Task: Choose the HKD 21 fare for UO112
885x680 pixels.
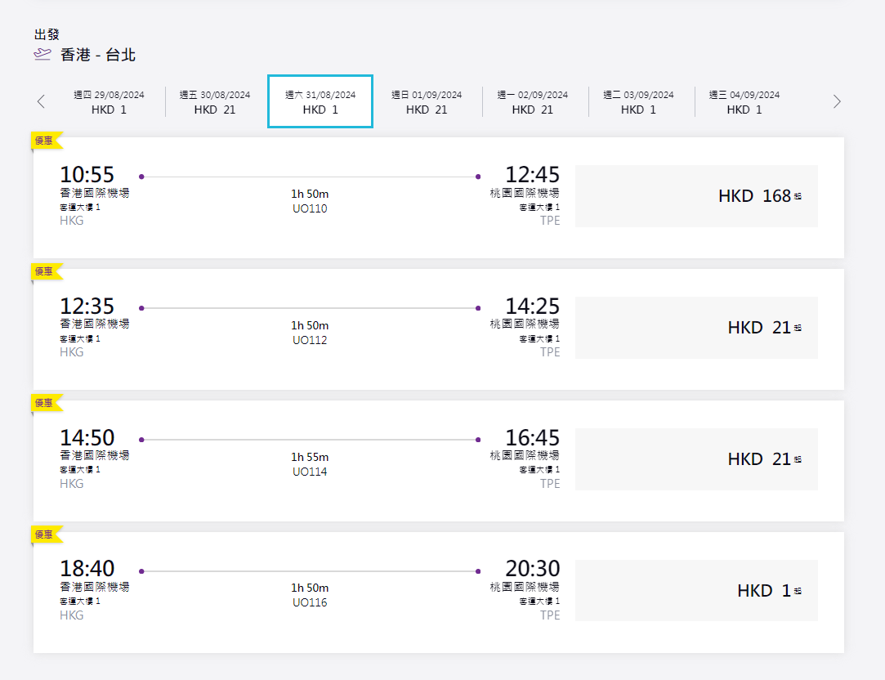Action: point(696,328)
